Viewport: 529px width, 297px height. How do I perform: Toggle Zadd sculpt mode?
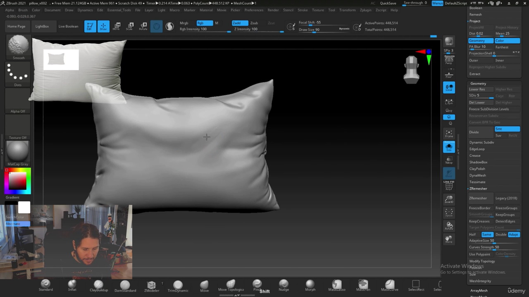click(x=240, y=23)
